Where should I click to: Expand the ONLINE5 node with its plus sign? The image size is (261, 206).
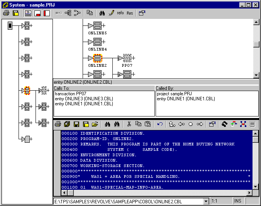pos(104,26)
